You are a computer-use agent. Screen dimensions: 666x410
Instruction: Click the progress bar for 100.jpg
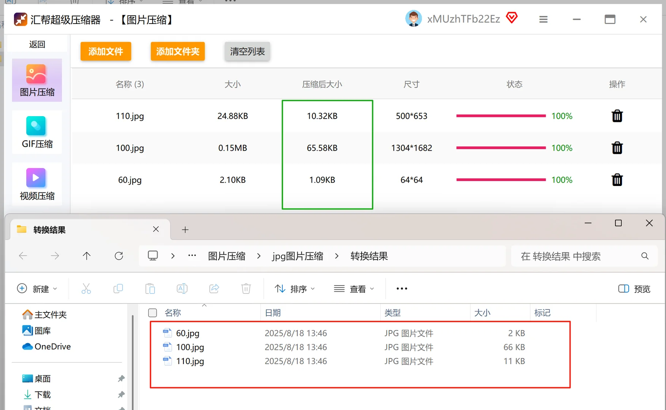pos(501,148)
